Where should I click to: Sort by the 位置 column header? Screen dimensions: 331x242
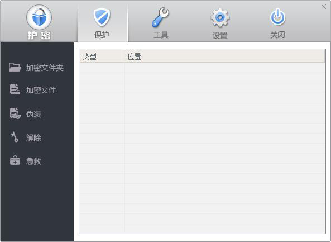coord(224,56)
